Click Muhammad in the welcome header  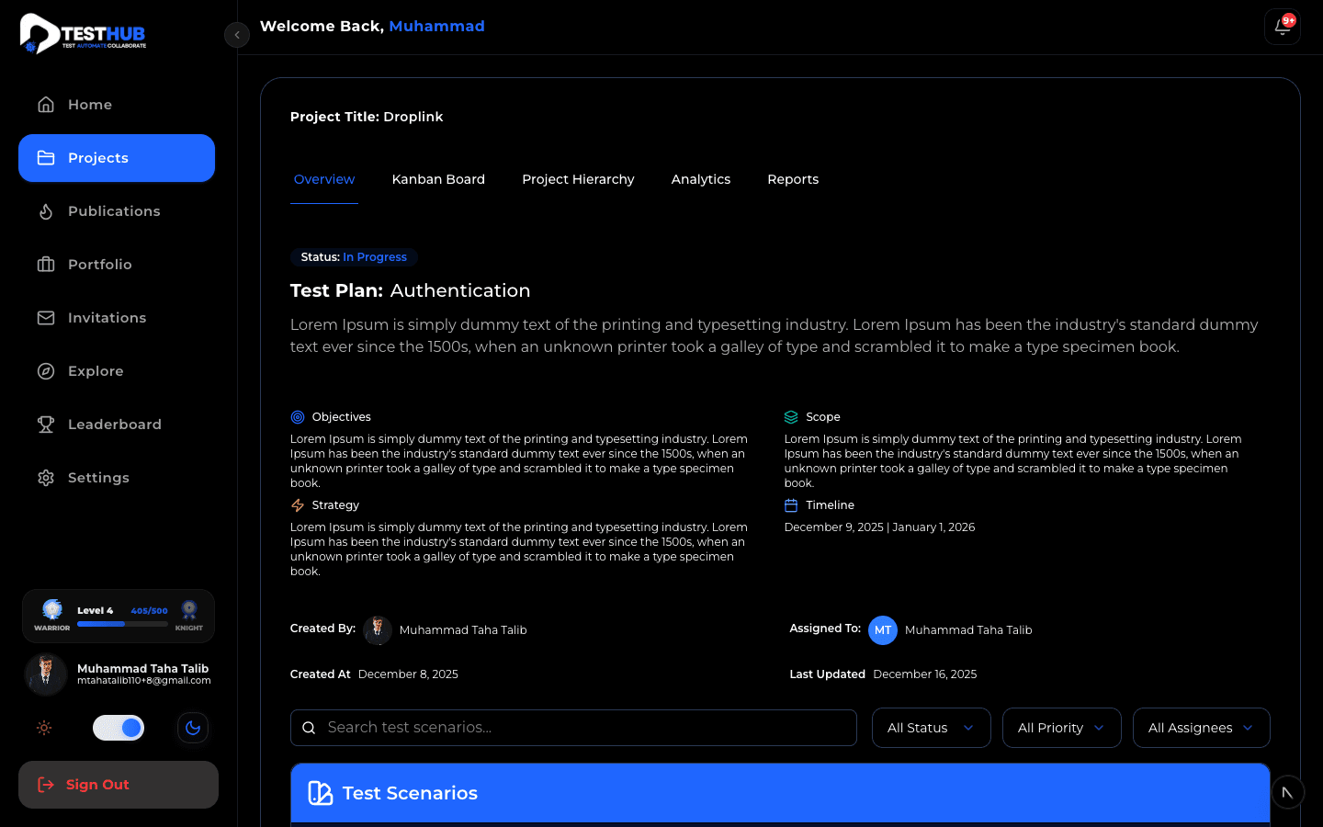pyautogui.click(x=436, y=27)
